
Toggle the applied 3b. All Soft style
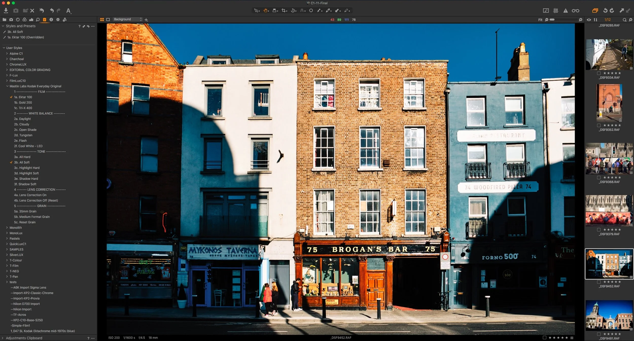point(22,162)
